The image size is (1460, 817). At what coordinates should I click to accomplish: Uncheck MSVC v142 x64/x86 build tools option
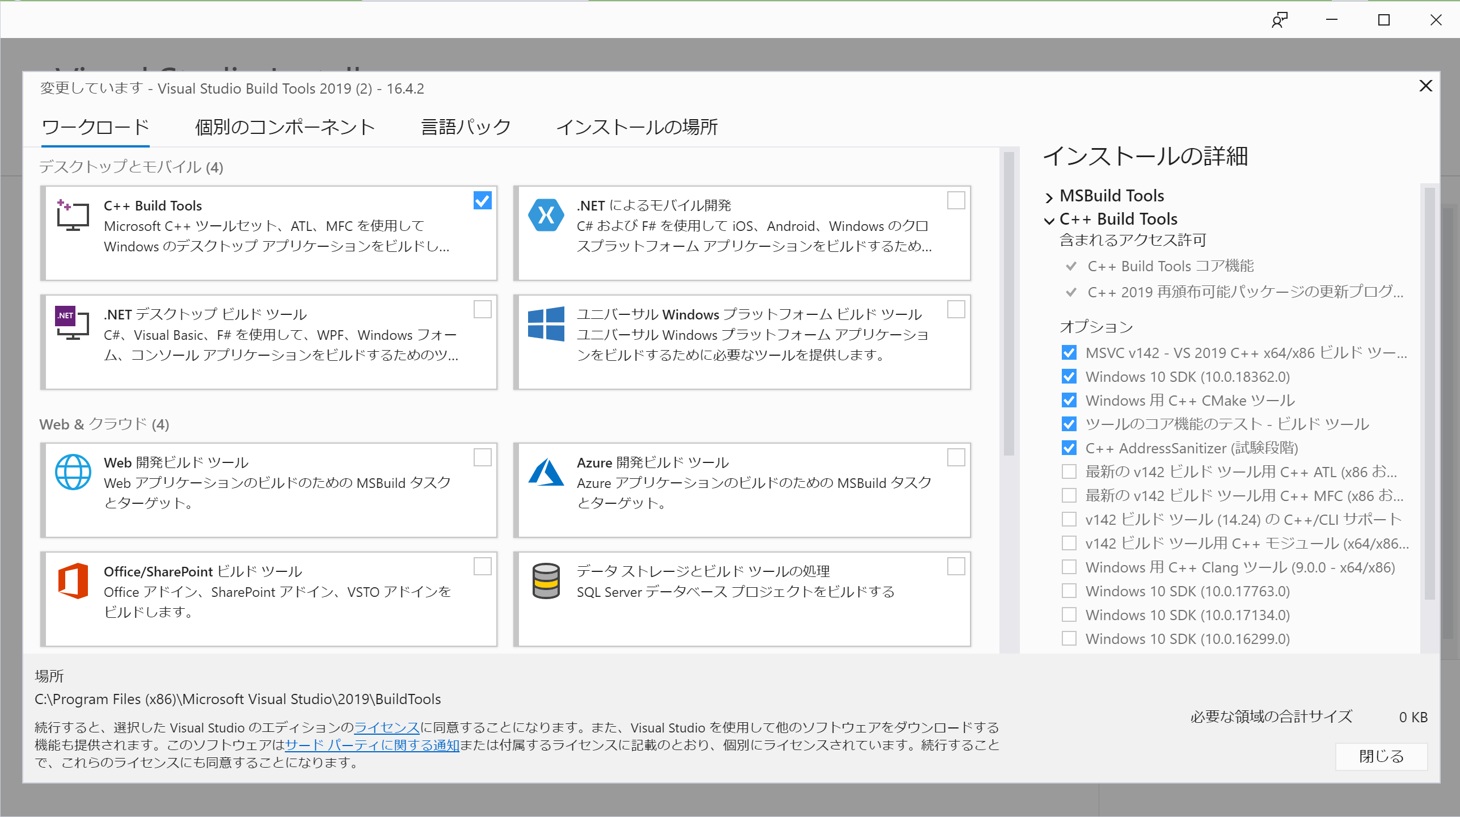point(1069,353)
